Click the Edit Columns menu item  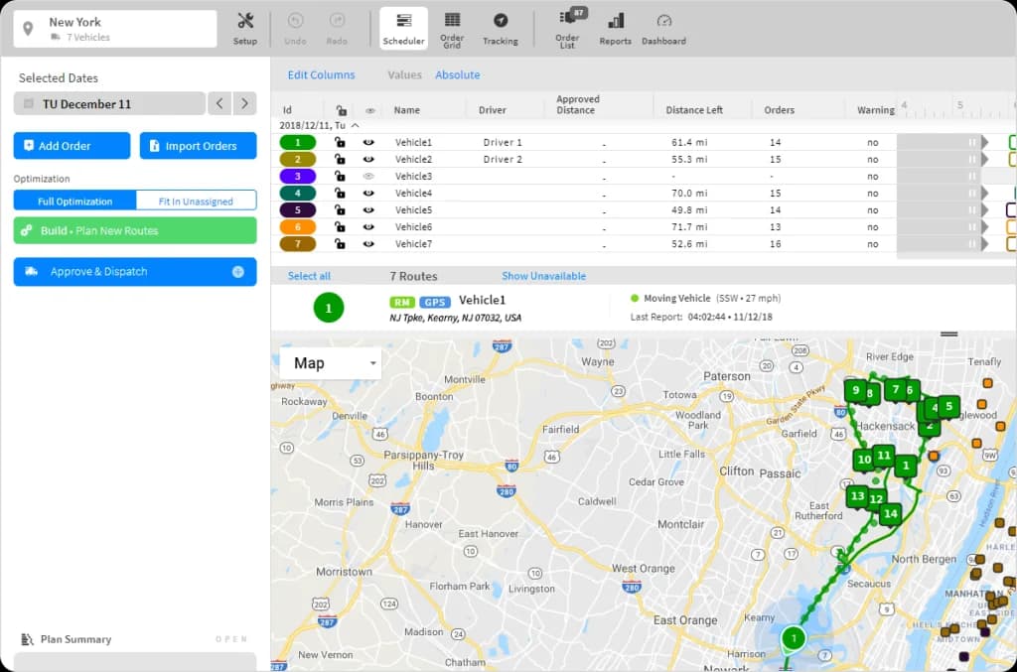320,74
